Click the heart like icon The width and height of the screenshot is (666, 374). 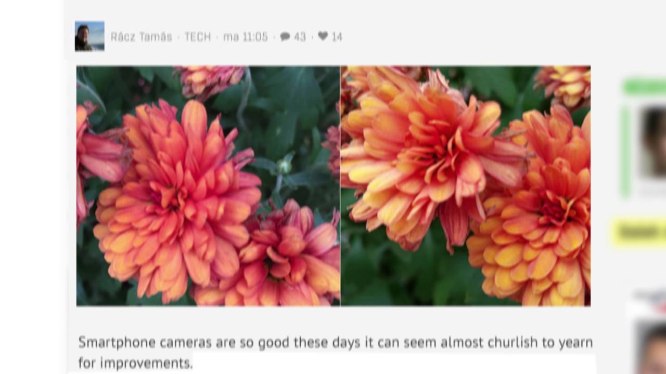[x=323, y=36]
